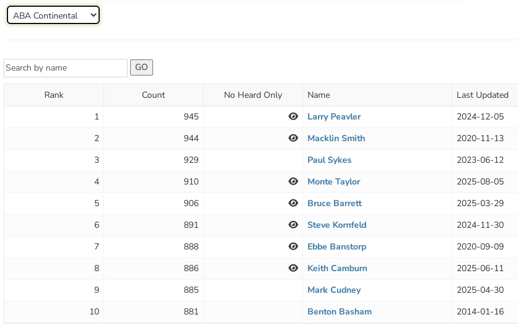Click the Count column header
The width and height of the screenshot is (518, 325).
tap(153, 95)
